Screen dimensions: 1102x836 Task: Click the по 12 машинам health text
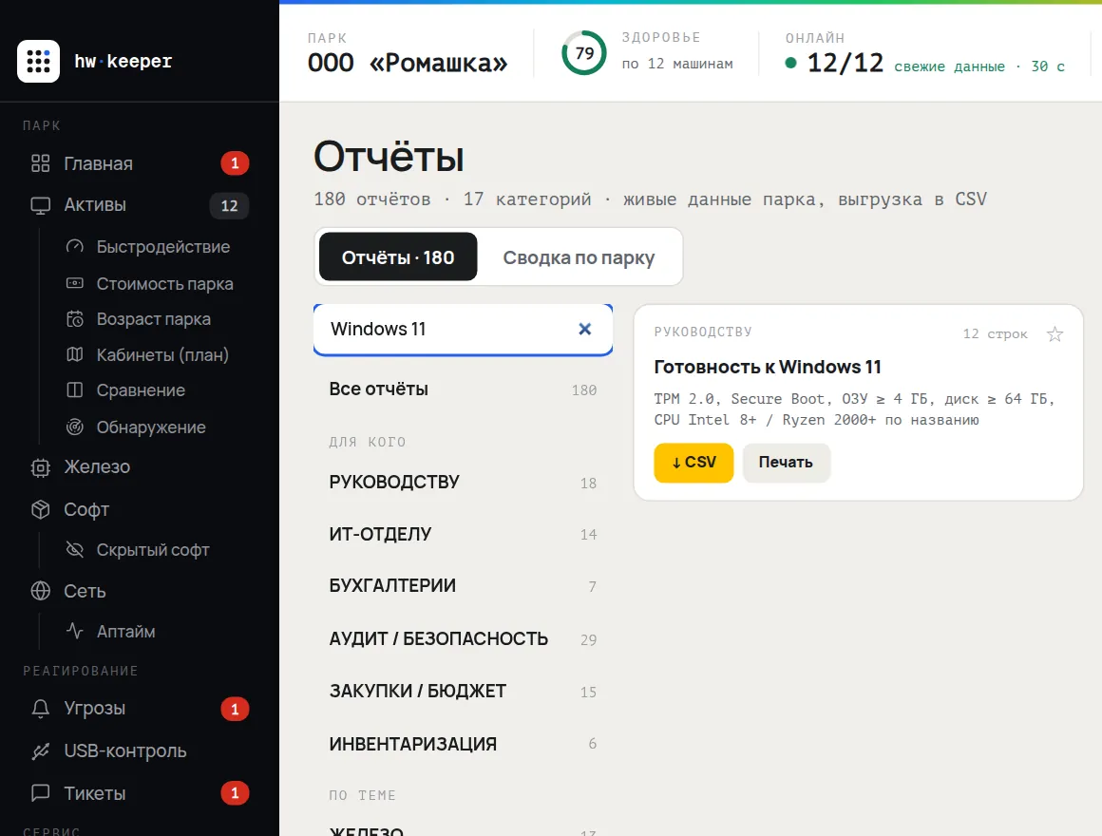pyautogui.click(x=677, y=64)
